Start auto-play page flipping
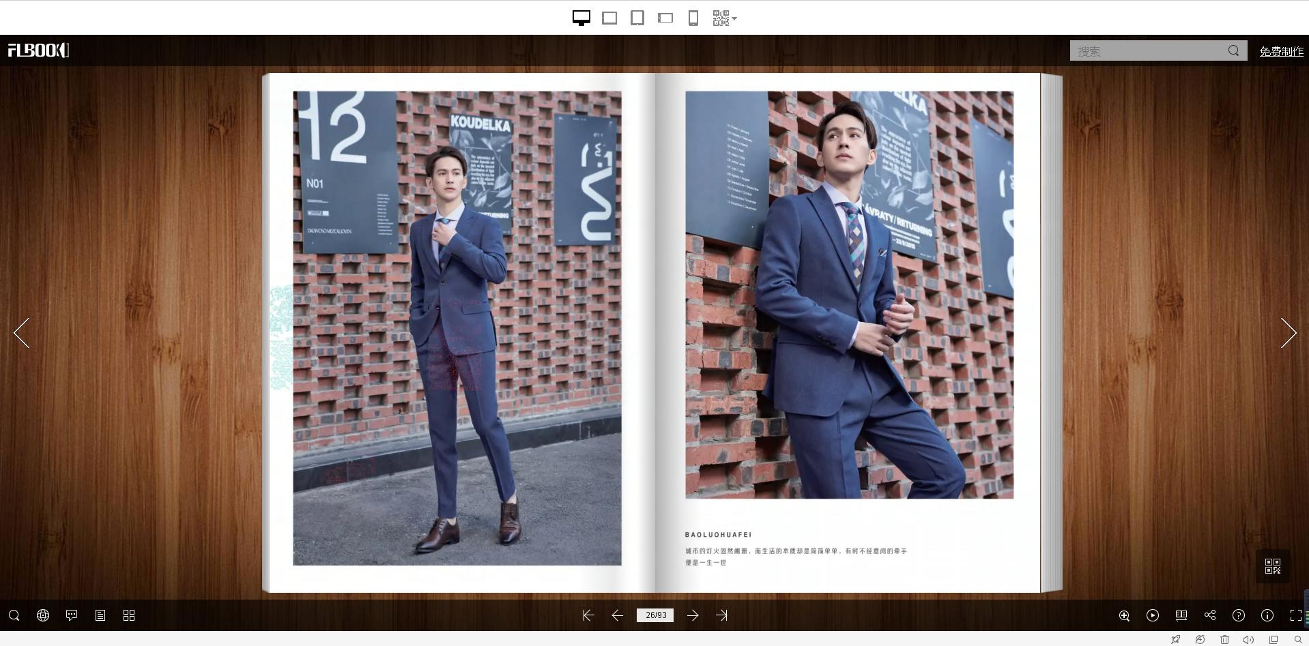This screenshot has width=1309, height=646. (x=1153, y=615)
